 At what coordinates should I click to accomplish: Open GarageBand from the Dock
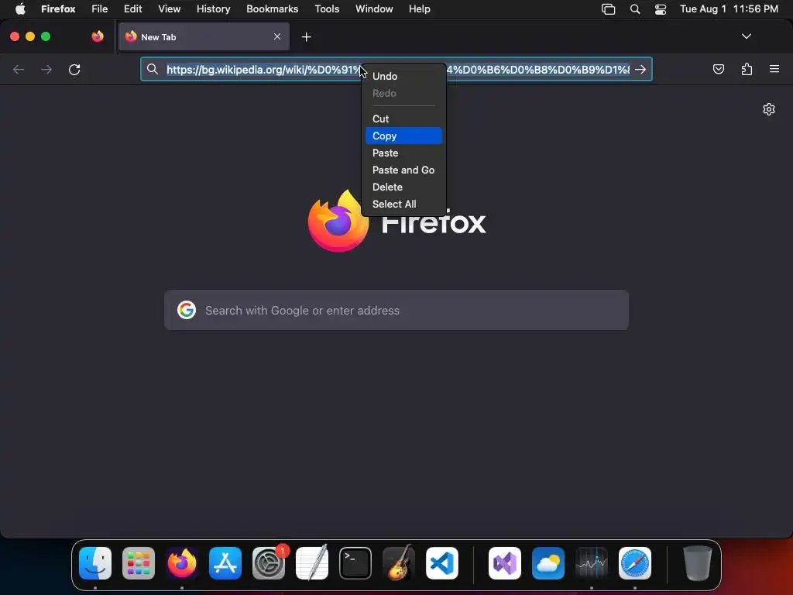pos(399,563)
